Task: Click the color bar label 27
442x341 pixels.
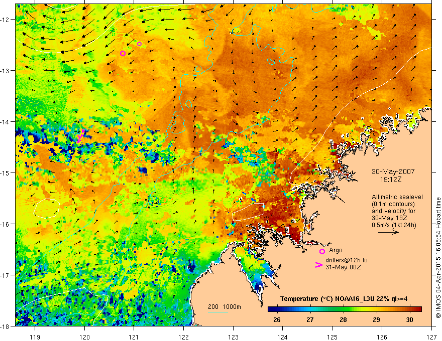Action: coord(310,319)
